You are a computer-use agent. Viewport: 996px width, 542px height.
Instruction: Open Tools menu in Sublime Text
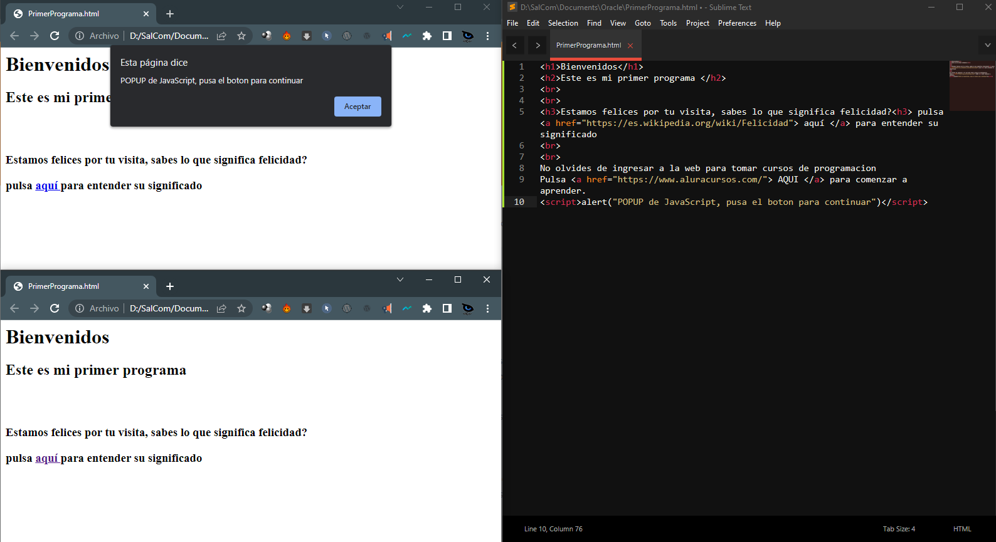(x=668, y=23)
